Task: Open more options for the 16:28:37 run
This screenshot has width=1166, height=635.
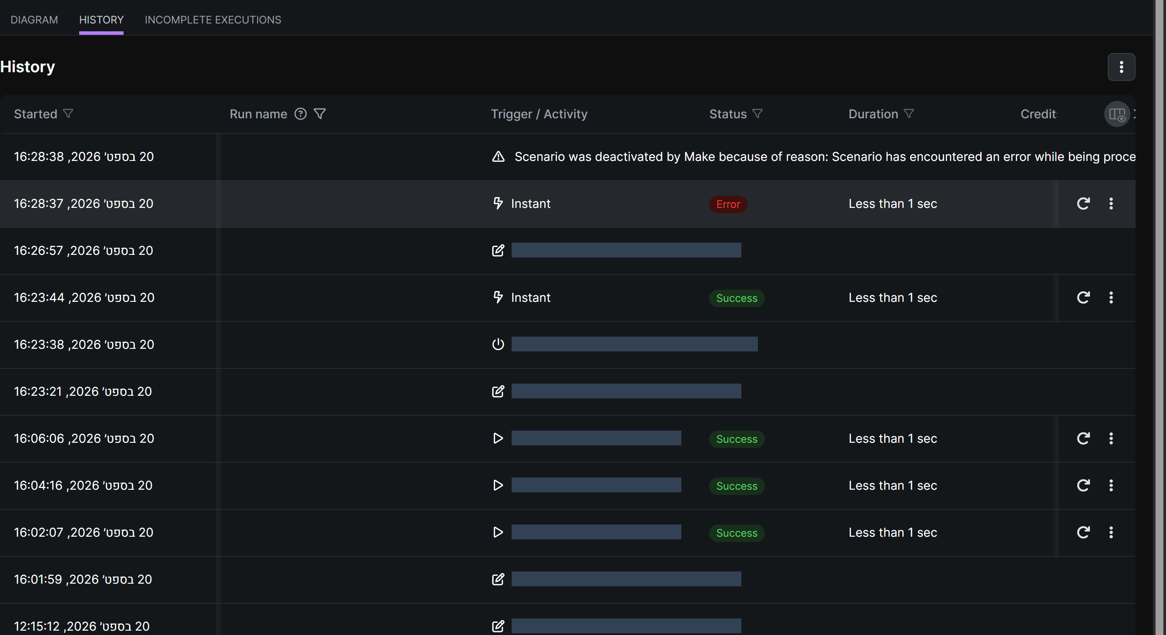Action: pyautogui.click(x=1111, y=204)
